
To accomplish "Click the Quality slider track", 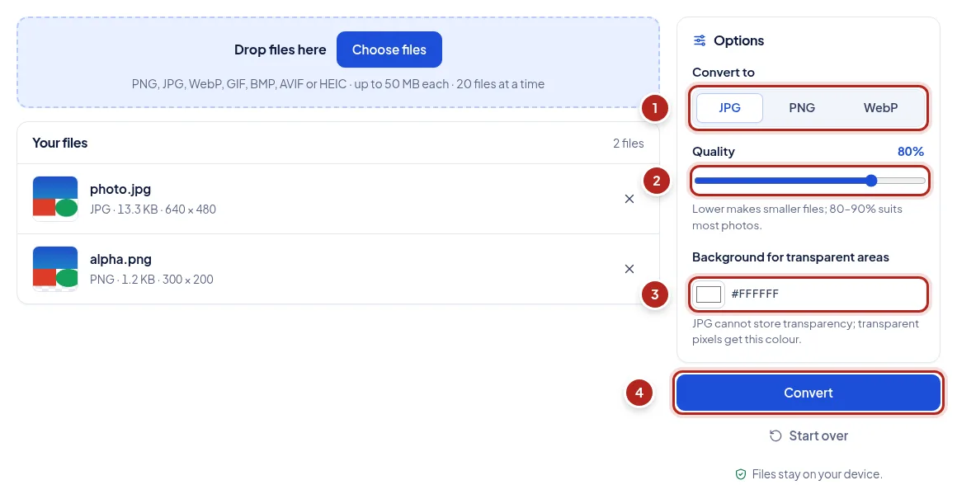I will [809, 181].
